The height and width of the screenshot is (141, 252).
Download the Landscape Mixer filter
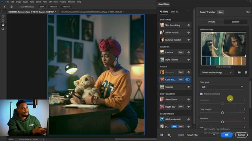[x=189, y=52]
